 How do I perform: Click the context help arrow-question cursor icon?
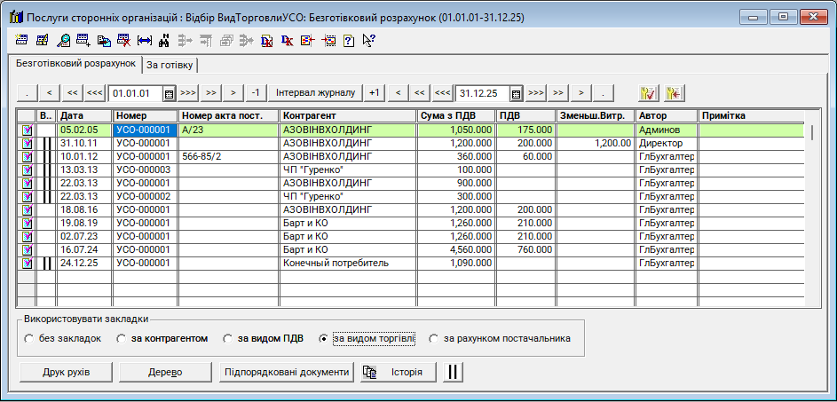369,40
